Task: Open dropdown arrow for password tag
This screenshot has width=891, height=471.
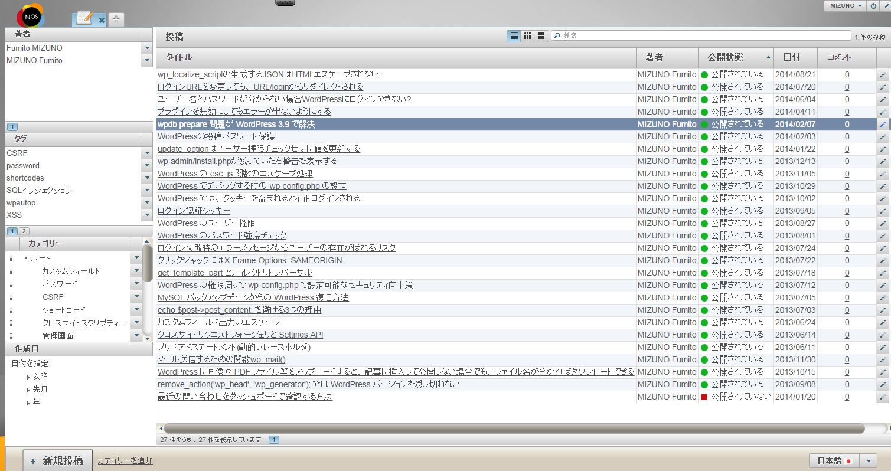Action: pyautogui.click(x=147, y=166)
